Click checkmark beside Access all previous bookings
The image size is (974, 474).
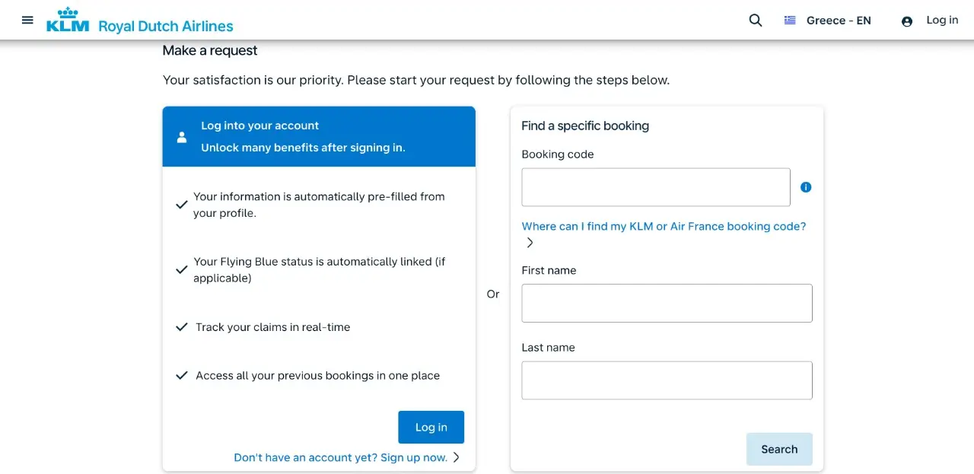182,376
